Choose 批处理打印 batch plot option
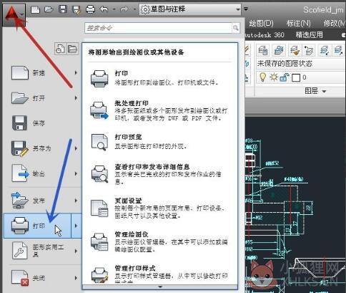 (x=159, y=110)
